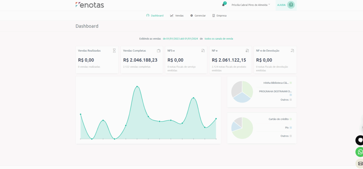Click the green slice of the products pie chart
The height and width of the screenshot is (169, 363).
click(247, 89)
